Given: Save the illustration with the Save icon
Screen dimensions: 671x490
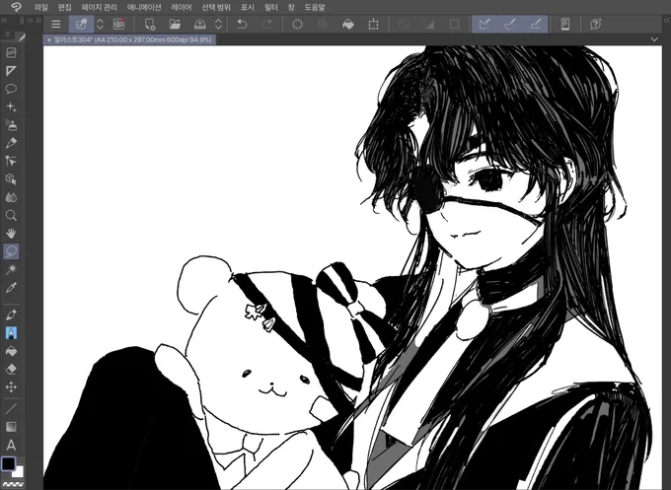Looking at the screenshot, I should [x=200, y=25].
